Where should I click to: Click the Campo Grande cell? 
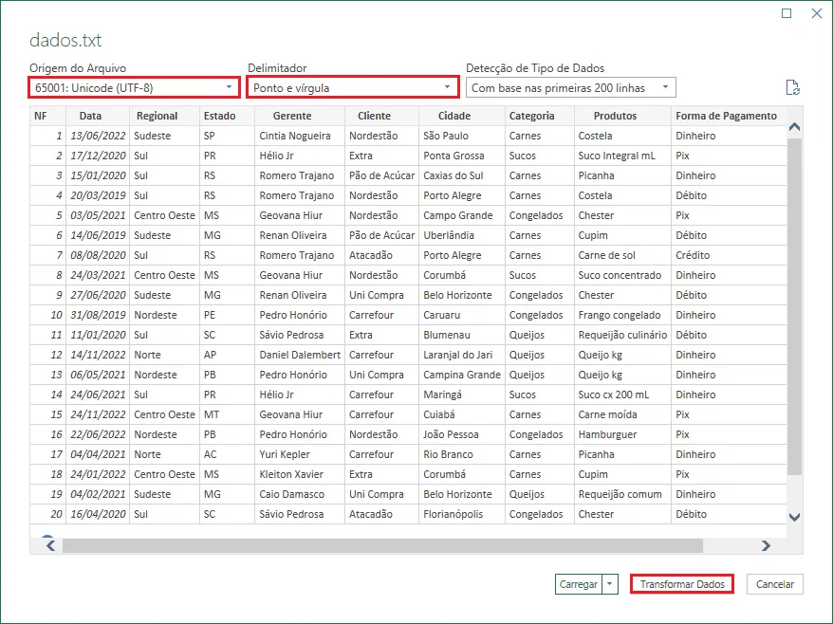462,215
